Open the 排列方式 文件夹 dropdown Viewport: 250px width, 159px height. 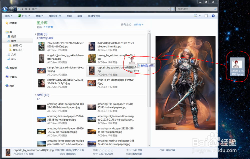(138, 24)
